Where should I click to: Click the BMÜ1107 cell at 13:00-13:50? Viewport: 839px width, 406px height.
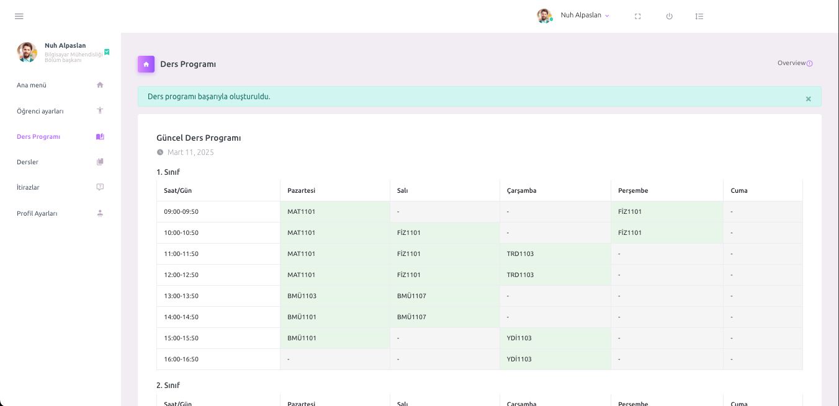(x=411, y=296)
